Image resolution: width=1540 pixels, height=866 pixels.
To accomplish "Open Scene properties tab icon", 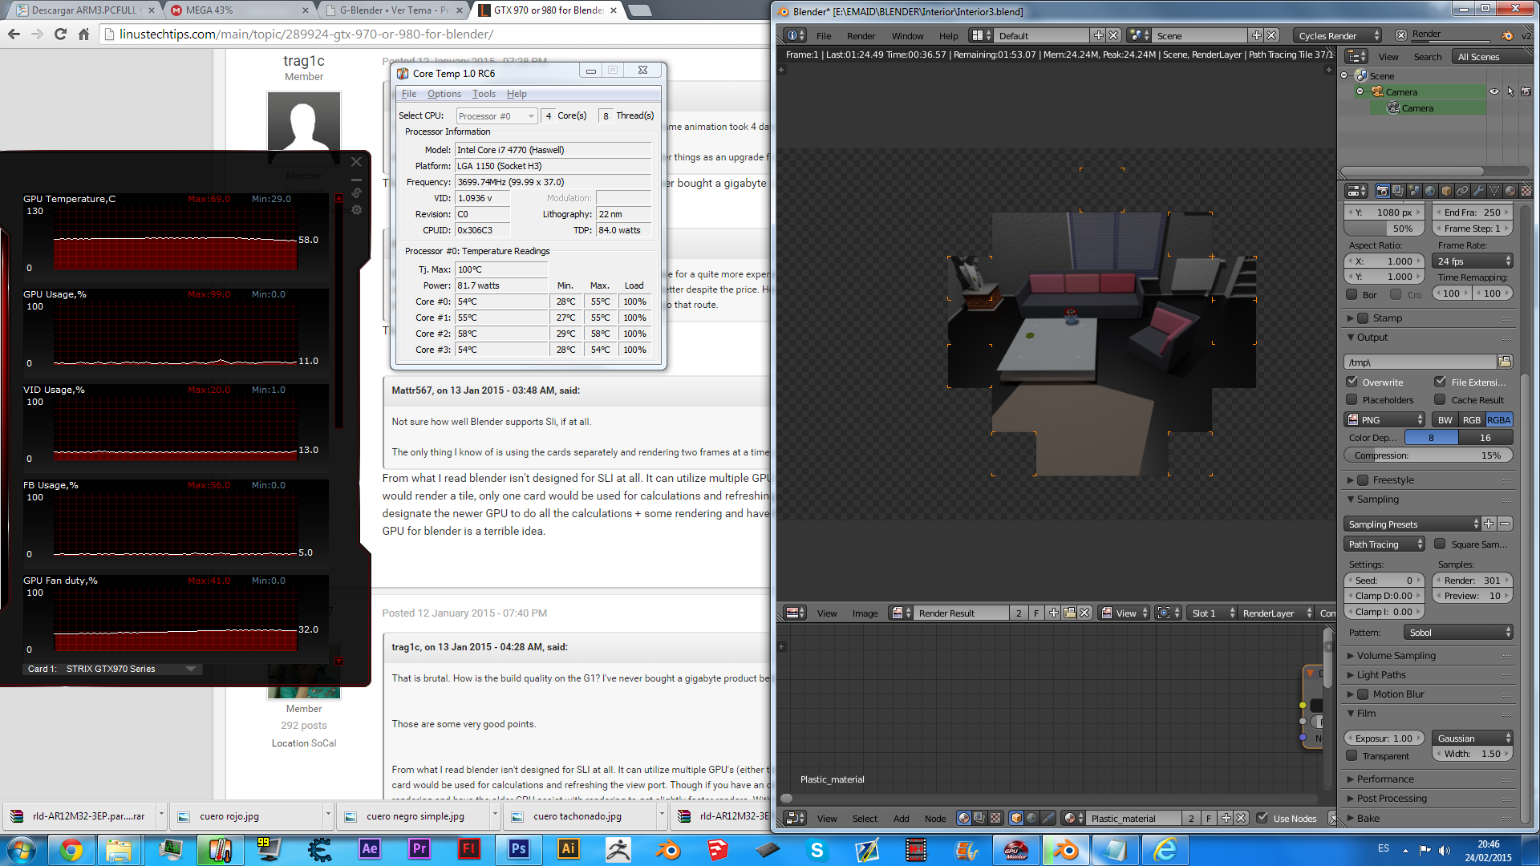I will click(x=1414, y=191).
